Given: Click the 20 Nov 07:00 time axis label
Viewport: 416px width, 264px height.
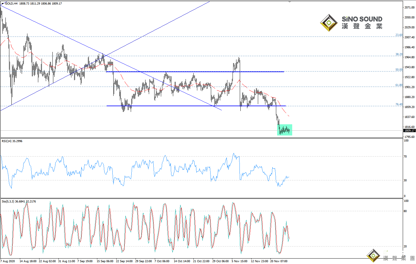Looking at the screenshot, I should (x=279, y=261).
